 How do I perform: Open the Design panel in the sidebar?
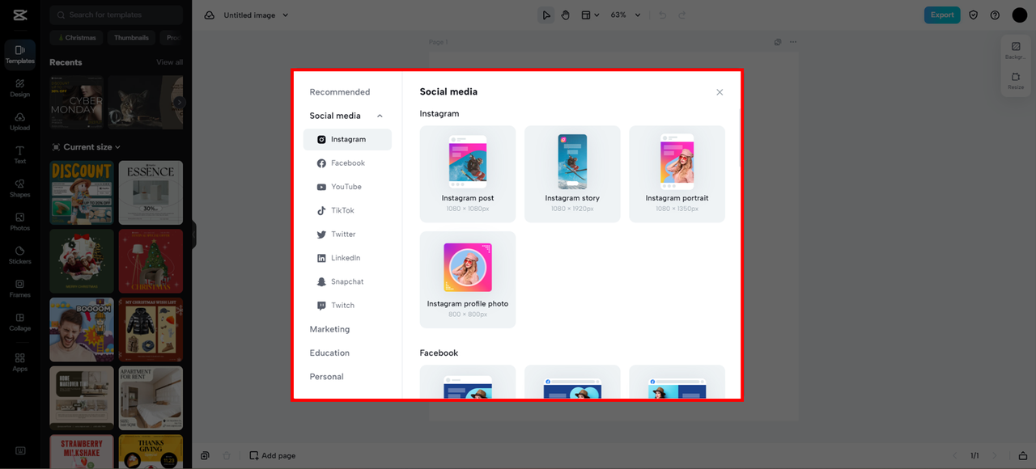tap(19, 87)
